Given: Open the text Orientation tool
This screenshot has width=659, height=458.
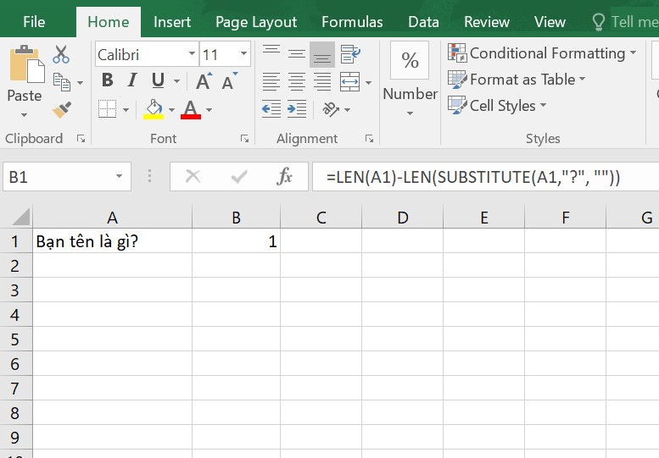Looking at the screenshot, I should 331,109.
